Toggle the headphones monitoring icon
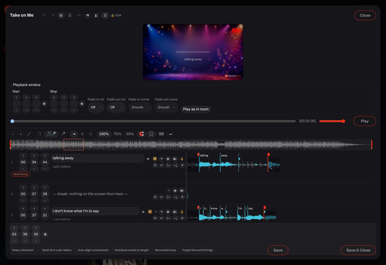 click(x=151, y=134)
